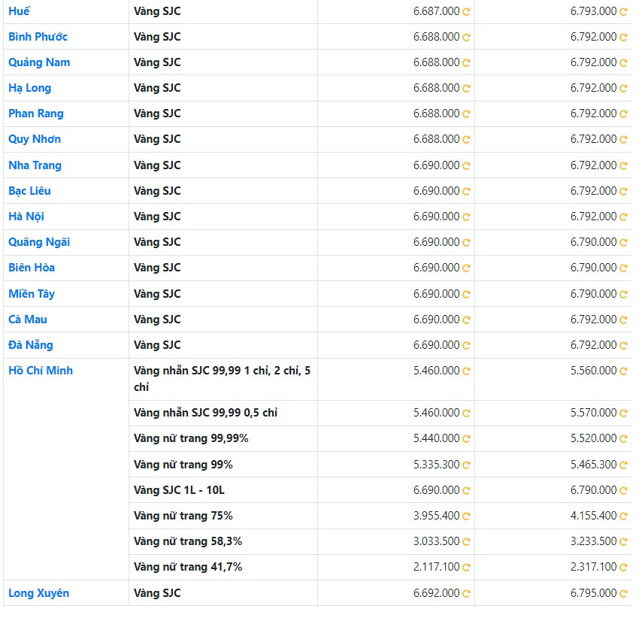Click refresh icon beside 6.688.000 in Quy Nhơn row
Screen dimensions: 642x621
pos(466,140)
